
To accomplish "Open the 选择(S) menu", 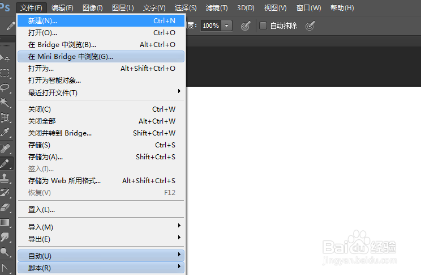I will [x=186, y=8].
